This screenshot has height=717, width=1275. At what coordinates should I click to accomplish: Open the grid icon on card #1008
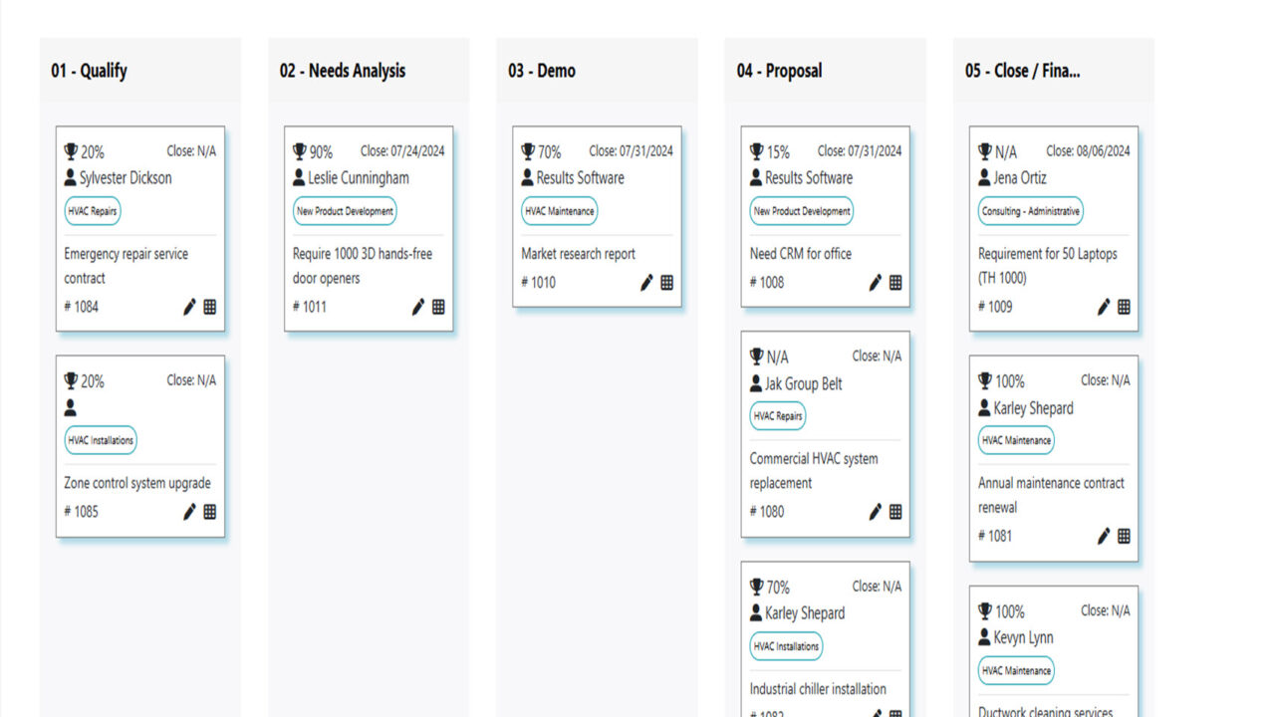pyautogui.click(x=895, y=283)
